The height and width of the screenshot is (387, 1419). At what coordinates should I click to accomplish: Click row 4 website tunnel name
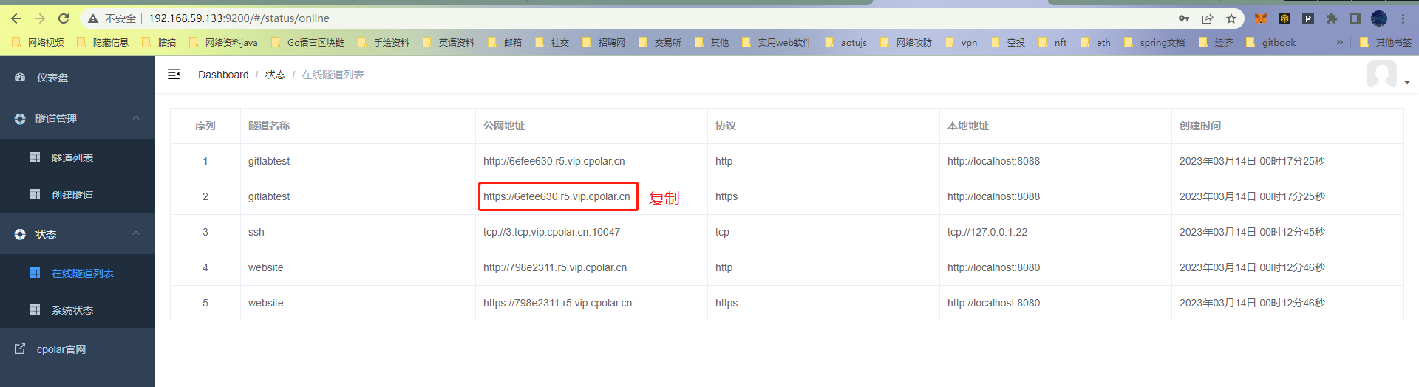tap(266, 267)
